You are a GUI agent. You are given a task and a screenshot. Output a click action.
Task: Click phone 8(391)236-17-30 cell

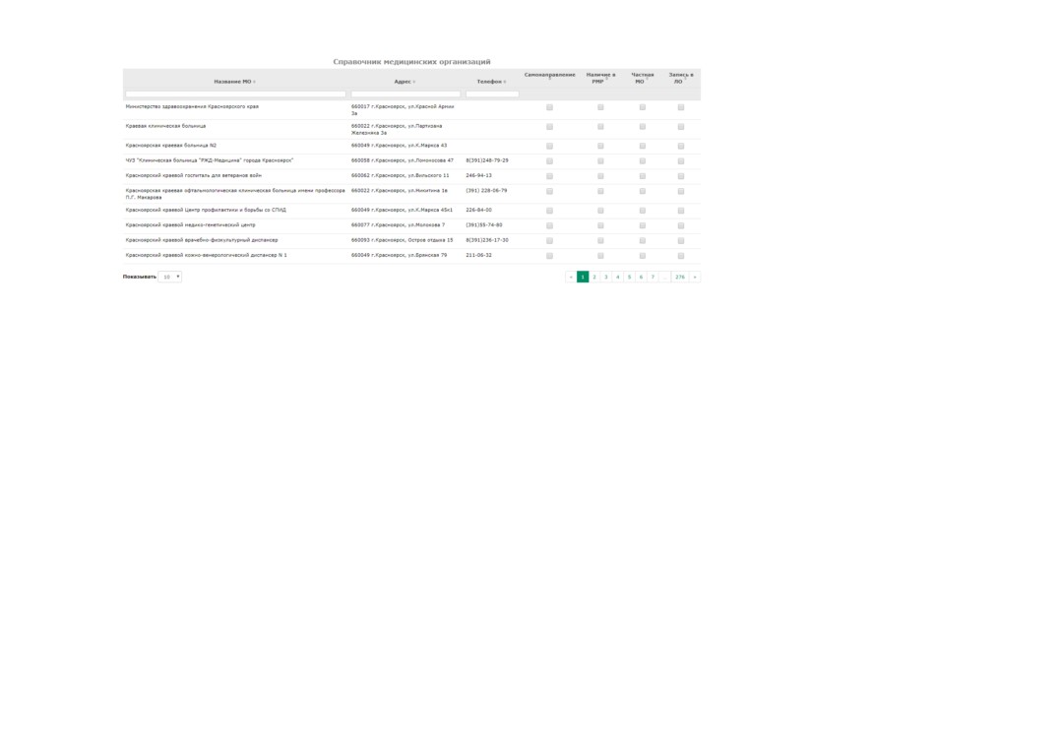pos(487,240)
